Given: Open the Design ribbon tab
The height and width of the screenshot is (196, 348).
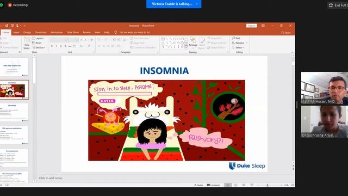Looking at the screenshot, I should 27,33.
